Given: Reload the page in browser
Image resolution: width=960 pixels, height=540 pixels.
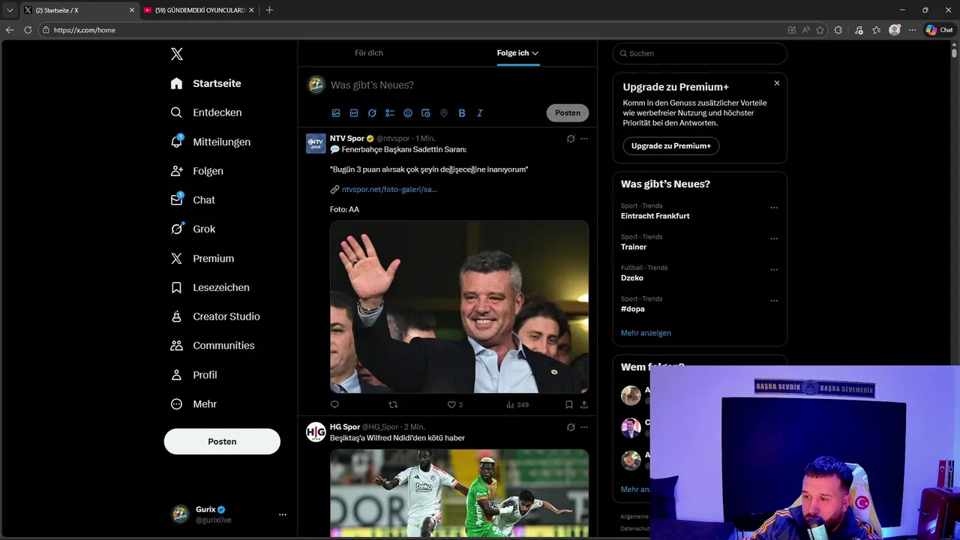Looking at the screenshot, I should pyautogui.click(x=28, y=30).
